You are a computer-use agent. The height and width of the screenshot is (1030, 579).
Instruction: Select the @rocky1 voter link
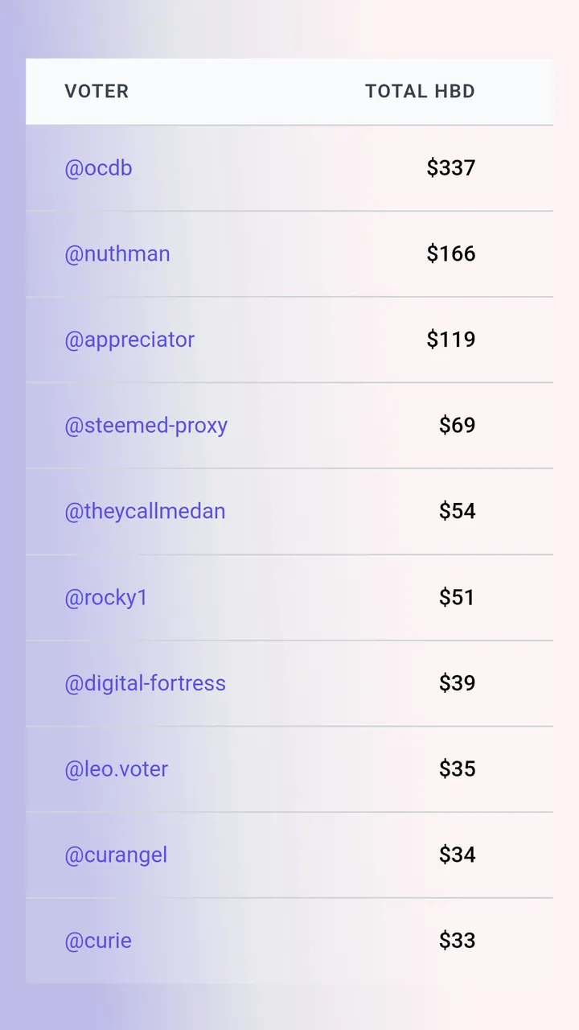pos(106,597)
